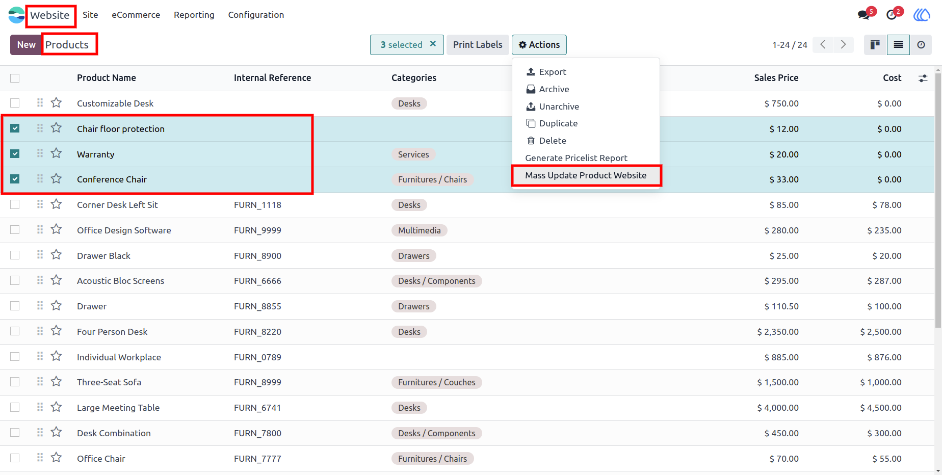Select Mass Update Product Website

pos(586,175)
